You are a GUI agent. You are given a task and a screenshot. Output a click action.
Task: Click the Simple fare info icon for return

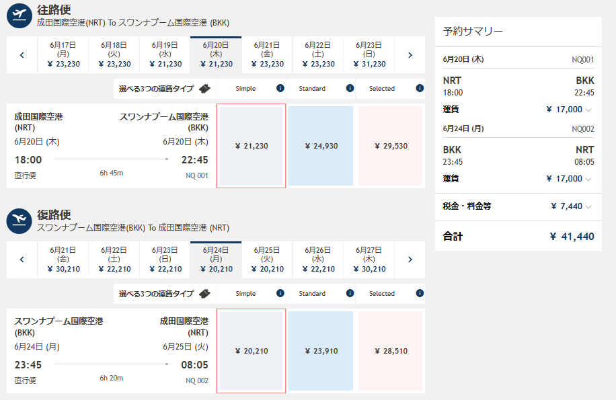(x=280, y=293)
